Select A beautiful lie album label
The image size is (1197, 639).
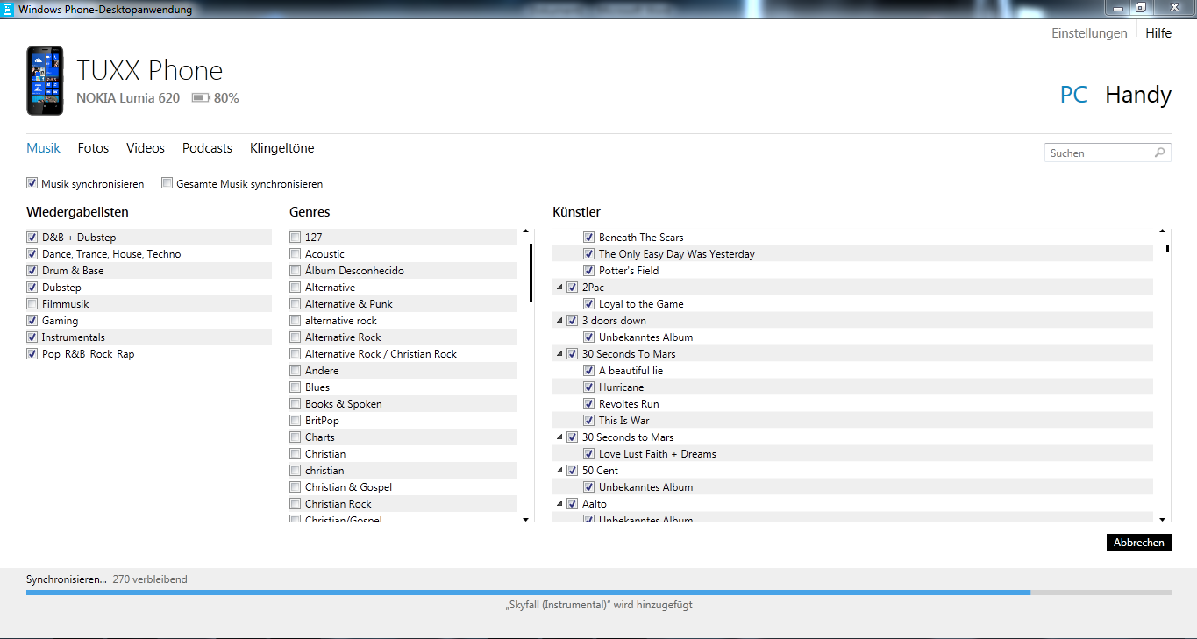[631, 371]
